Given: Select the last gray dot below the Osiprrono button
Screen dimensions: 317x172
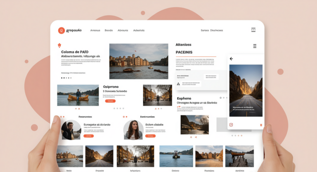Looking at the screenshot, I should [x=123, y=108].
